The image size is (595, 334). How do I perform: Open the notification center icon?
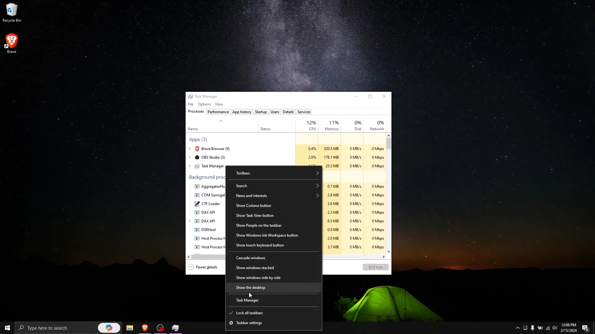pyautogui.click(x=585, y=328)
